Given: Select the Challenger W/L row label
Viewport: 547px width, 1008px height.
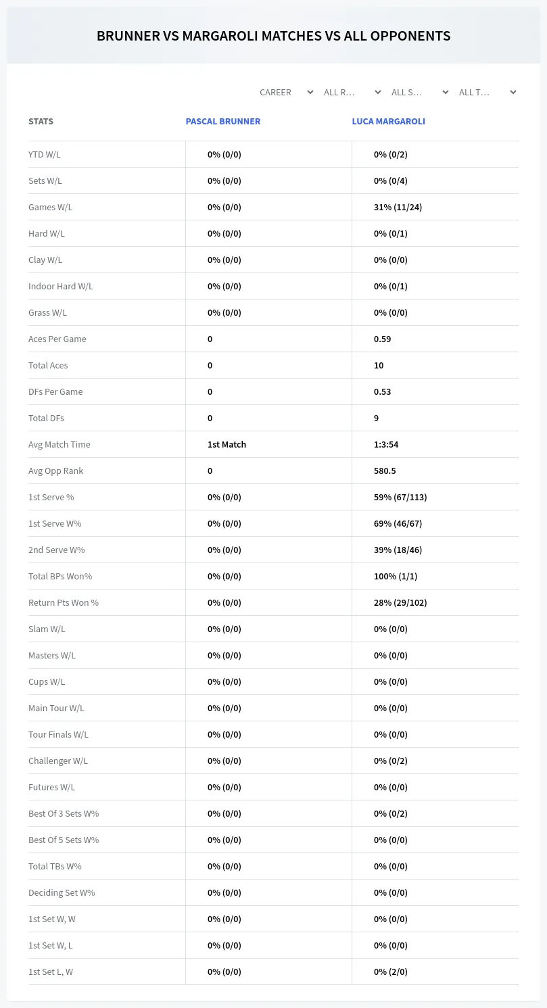Looking at the screenshot, I should 58,761.
